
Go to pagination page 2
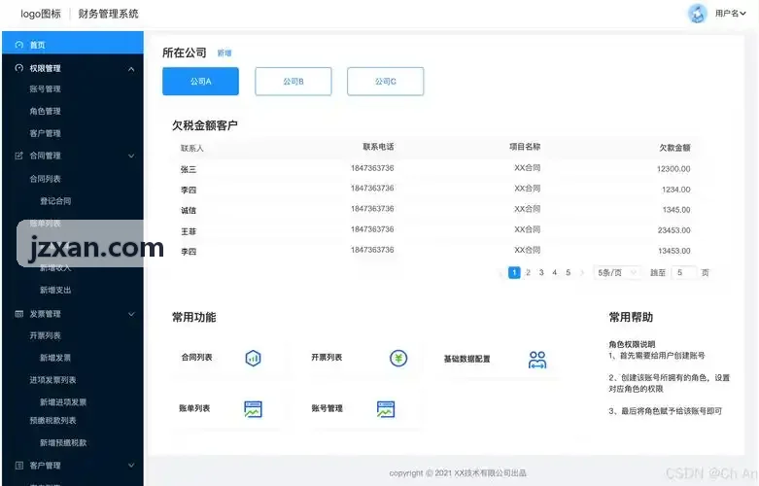tap(528, 272)
